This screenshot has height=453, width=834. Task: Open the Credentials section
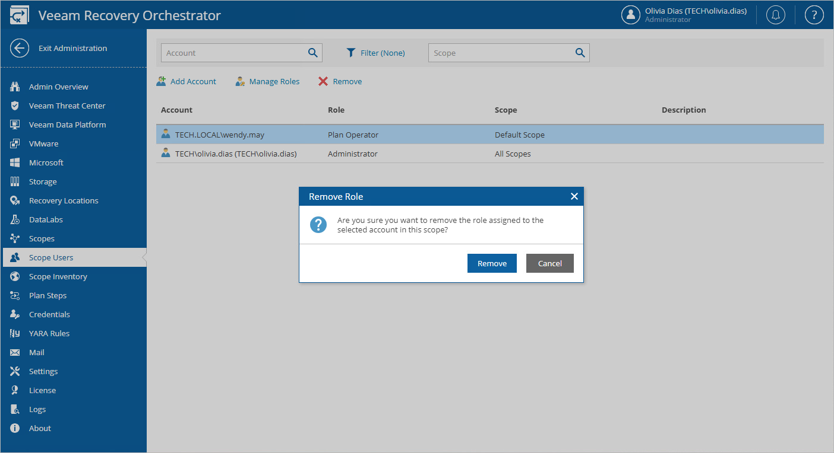[x=49, y=314]
